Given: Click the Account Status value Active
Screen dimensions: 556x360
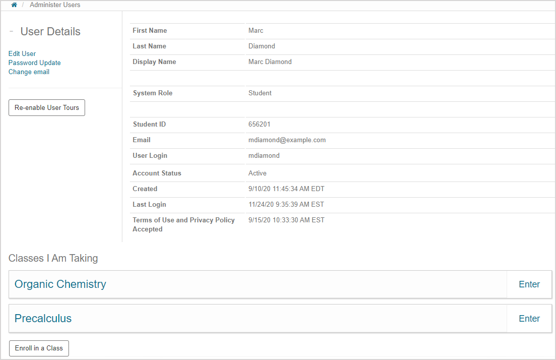Looking at the screenshot, I should (257, 173).
